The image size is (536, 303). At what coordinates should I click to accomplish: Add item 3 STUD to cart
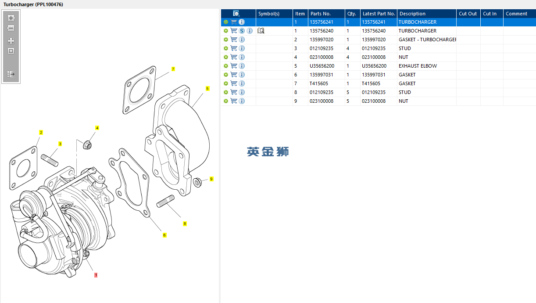234,48
